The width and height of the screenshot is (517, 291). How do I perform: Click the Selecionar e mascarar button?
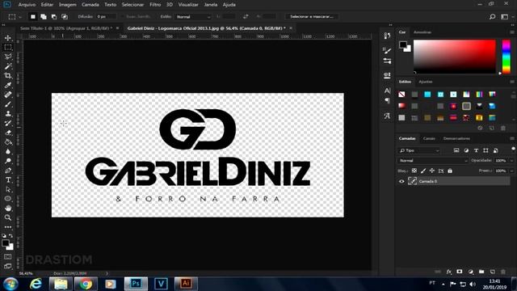(x=312, y=16)
